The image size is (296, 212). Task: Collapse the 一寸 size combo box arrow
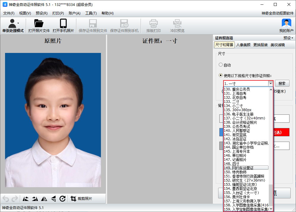(x=270, y=84)
